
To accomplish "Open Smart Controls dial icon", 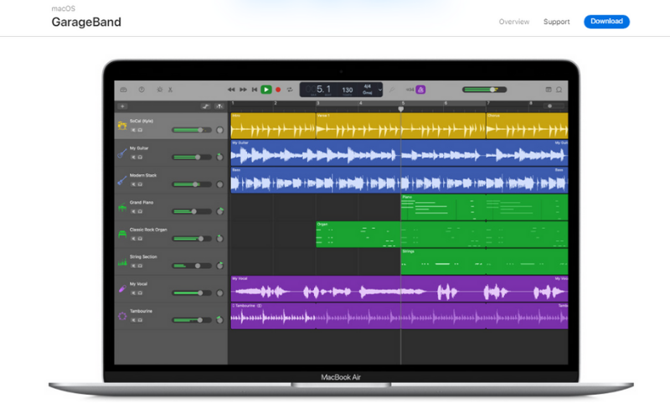I will 159,90.
